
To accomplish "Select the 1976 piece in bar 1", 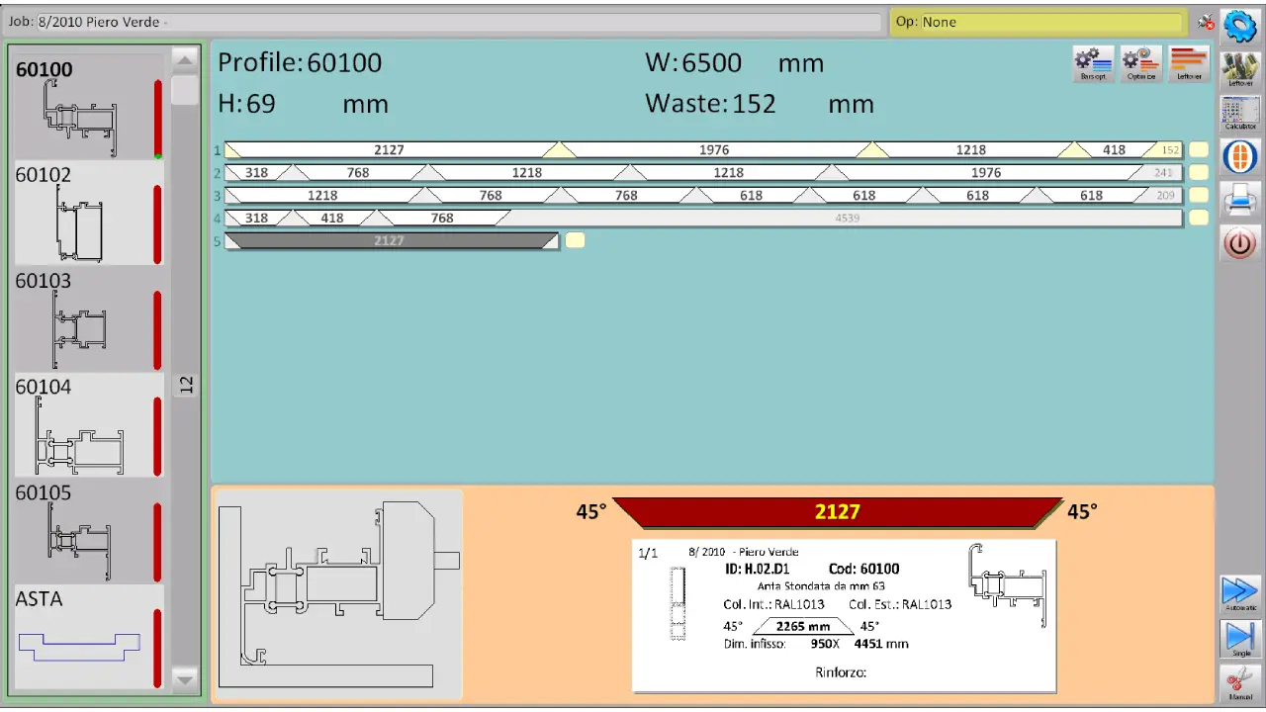I will 714,150.
